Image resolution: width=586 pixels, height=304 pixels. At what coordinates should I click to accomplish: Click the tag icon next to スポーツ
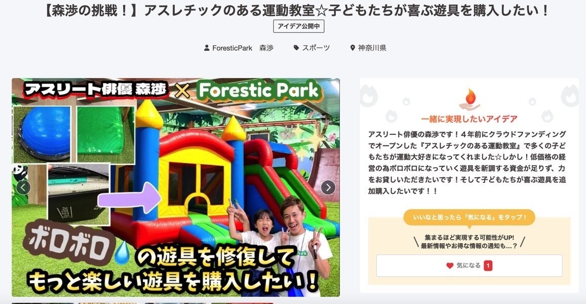pos(296,48)
